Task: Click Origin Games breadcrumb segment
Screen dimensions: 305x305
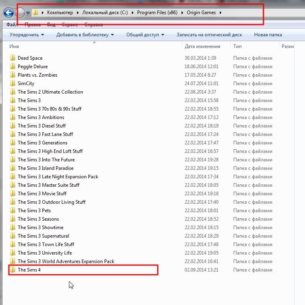Action: tap(201, 13)
